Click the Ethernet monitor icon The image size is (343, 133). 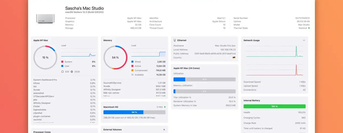pos(175,40)
